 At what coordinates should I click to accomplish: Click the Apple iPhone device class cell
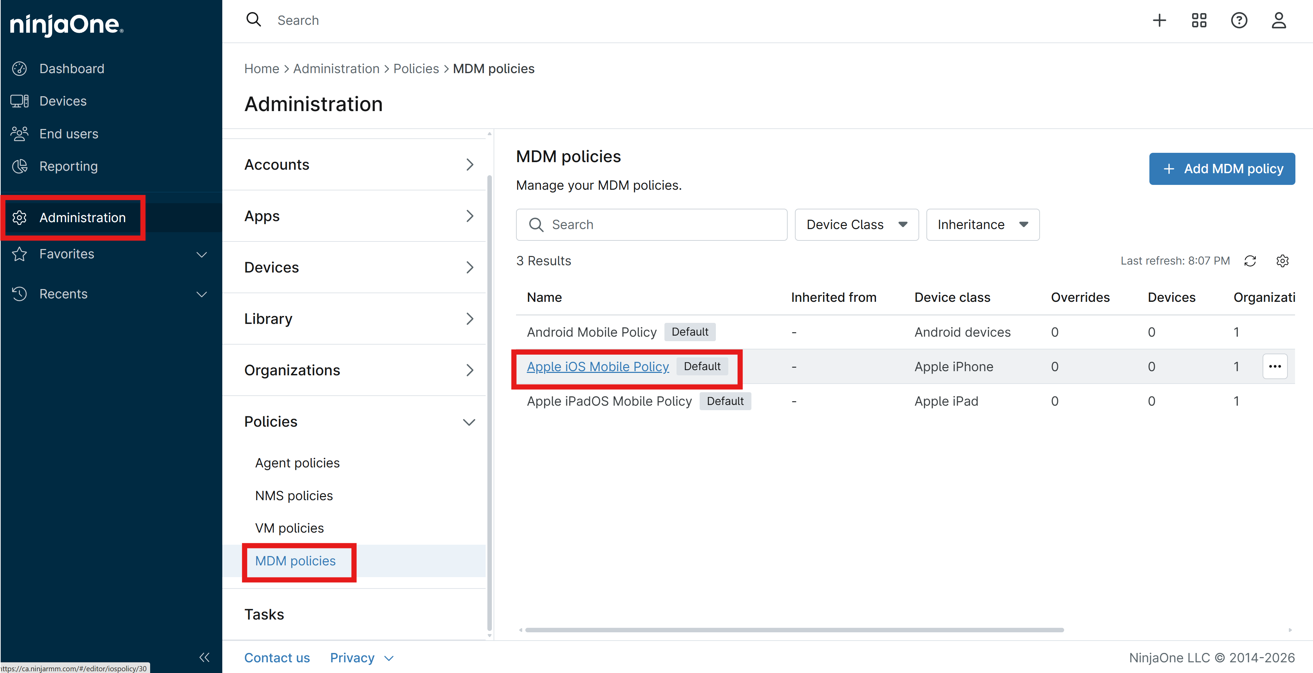tap(954, 366)
